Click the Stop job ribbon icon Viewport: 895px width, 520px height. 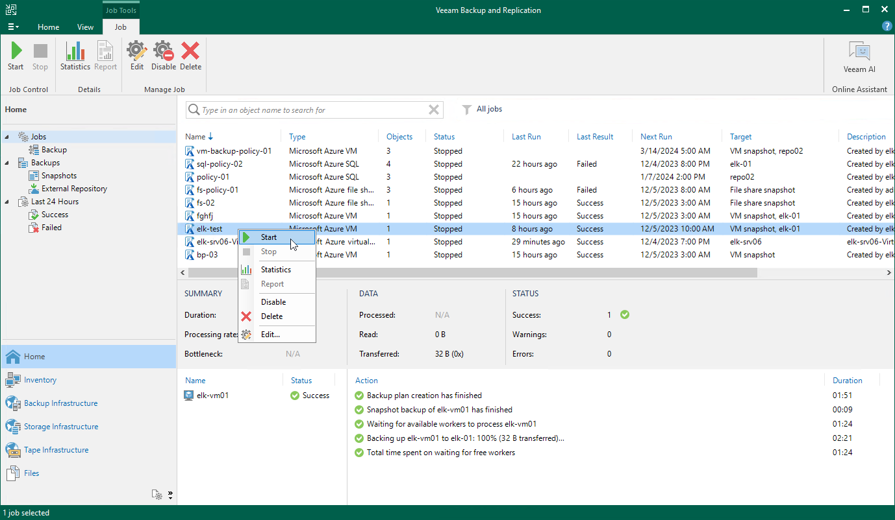click(40, 51)
